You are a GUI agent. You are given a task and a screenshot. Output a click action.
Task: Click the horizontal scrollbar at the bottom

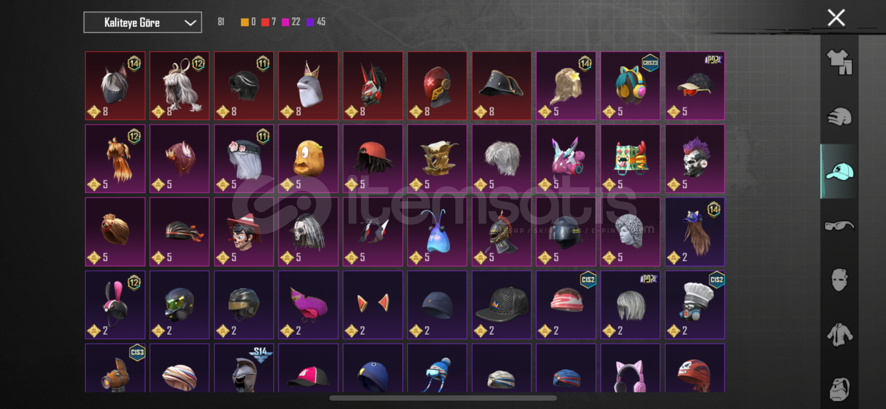(443, 398)
